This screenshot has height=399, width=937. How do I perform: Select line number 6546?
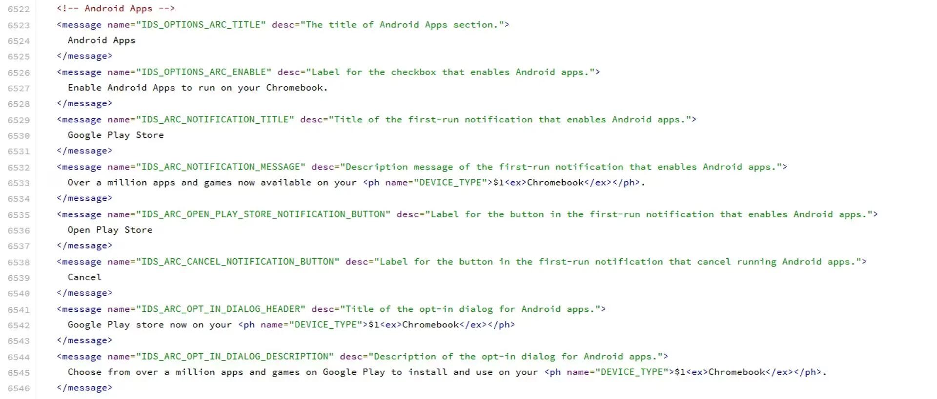19,388
